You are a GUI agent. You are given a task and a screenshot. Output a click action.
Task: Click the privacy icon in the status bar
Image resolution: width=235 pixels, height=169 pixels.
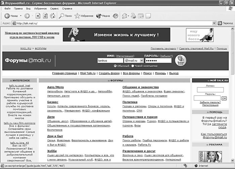pos(185,166)
